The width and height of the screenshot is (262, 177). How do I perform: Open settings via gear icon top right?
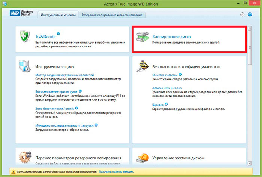point(242,15)
